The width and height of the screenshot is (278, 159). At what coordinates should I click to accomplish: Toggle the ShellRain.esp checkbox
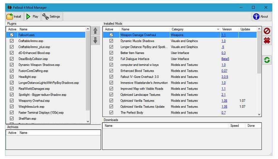[x=12, y=118]
